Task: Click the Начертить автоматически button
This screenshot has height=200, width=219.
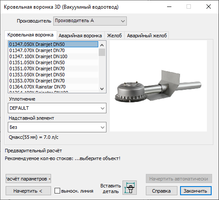Action: tap(179, 179)
